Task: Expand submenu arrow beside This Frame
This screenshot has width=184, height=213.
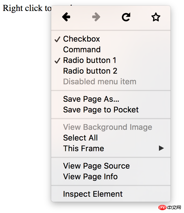Action: (x=161, y=148)
